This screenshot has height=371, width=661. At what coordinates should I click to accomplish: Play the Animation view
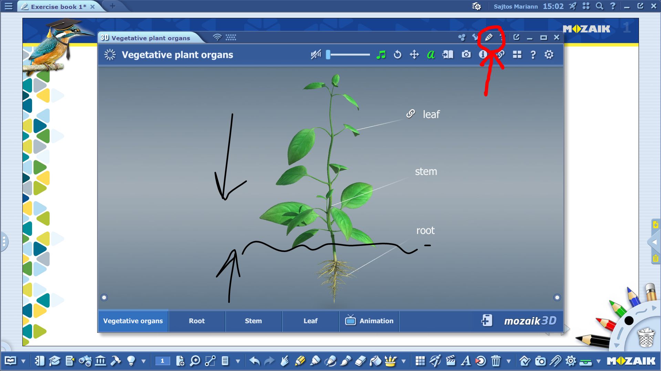[x=369, y=321]
